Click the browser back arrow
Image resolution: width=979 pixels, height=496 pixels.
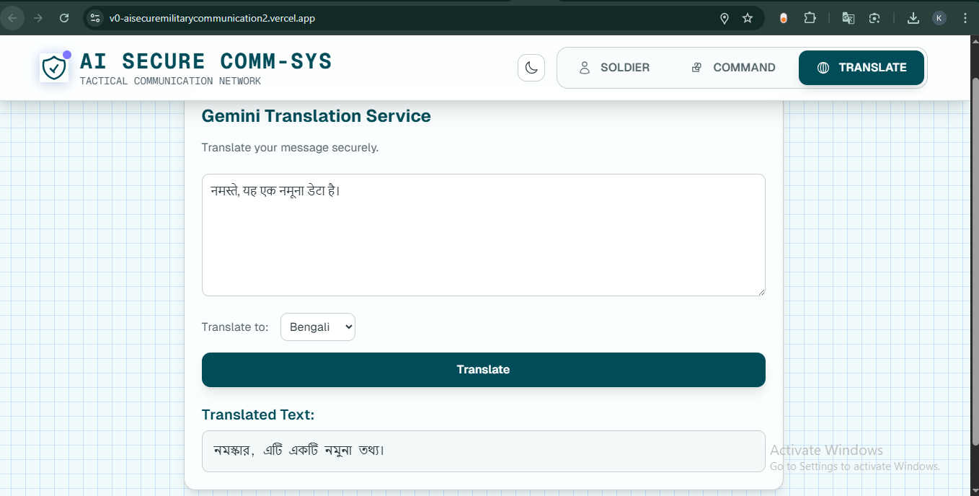click(x=13, y=18)
